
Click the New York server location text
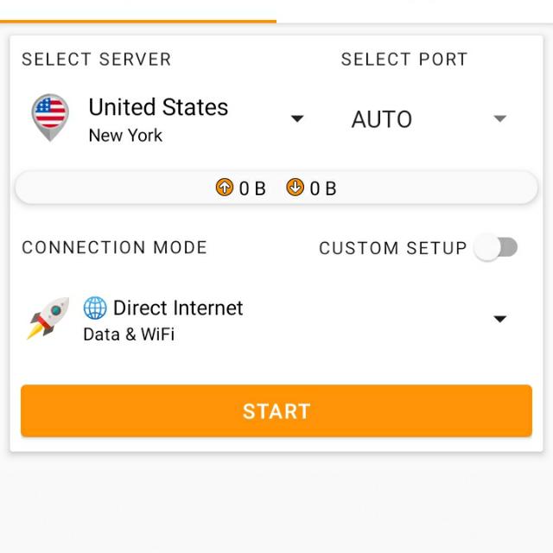[125, 136]
